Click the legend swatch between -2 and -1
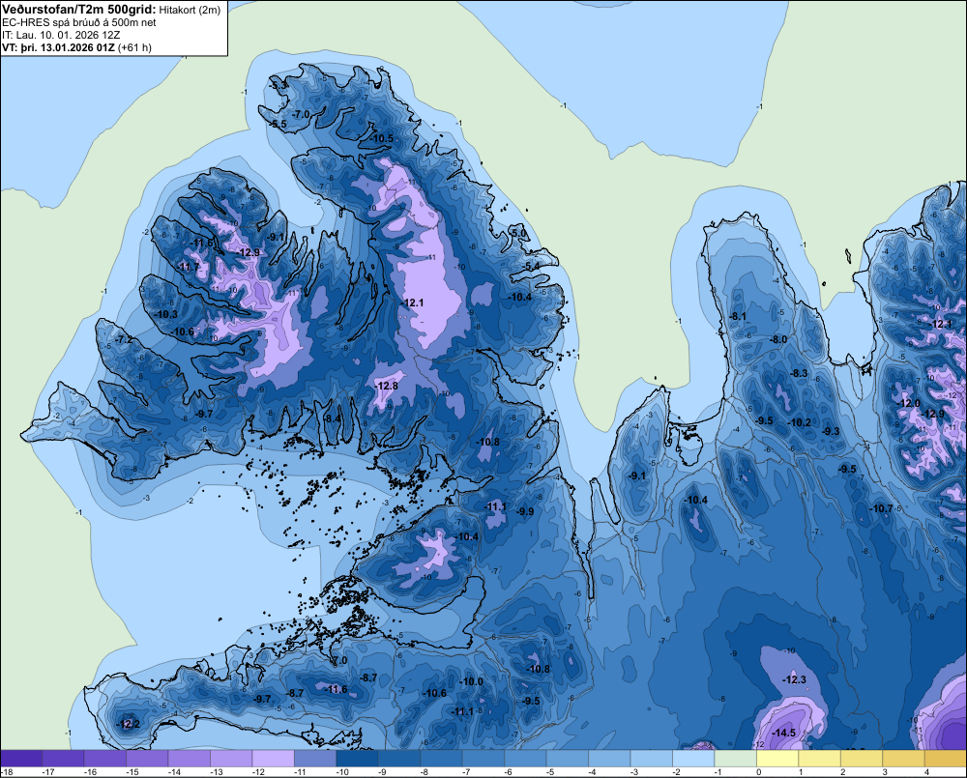This screenshot has width=967, height=778. point(693,759)
